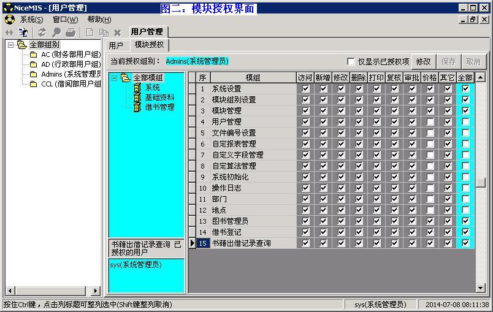Click the 访问 column header
Viewport: 493px width, 312px height.
click(x=305, y=78)
